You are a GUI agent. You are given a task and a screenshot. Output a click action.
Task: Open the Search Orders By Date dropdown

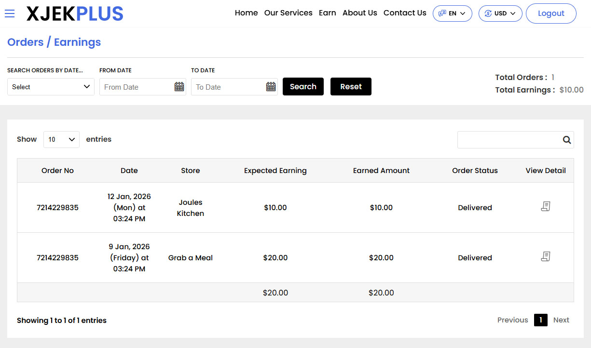51,86
